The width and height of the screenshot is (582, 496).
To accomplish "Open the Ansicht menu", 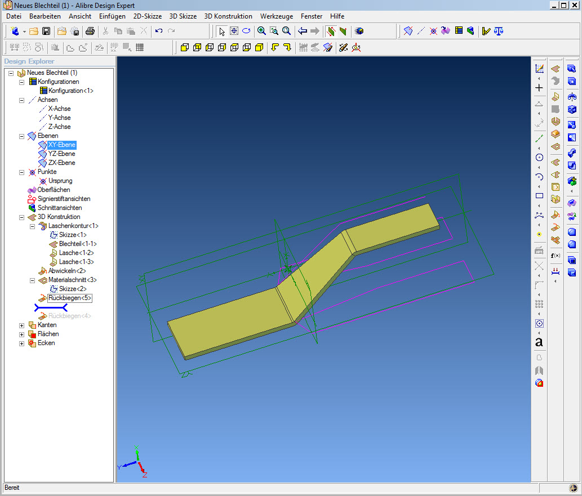I will pyautogui.click(x=80, y=16).
